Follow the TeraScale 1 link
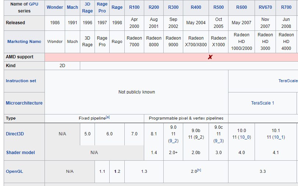Screen dimensions: 298x186 click(262, 103)
